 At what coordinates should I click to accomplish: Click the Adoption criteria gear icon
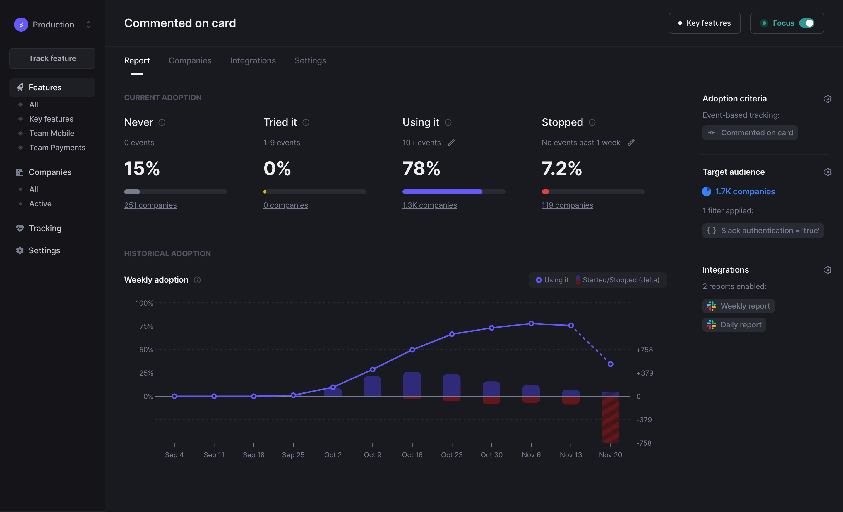(x=827, y=99)
